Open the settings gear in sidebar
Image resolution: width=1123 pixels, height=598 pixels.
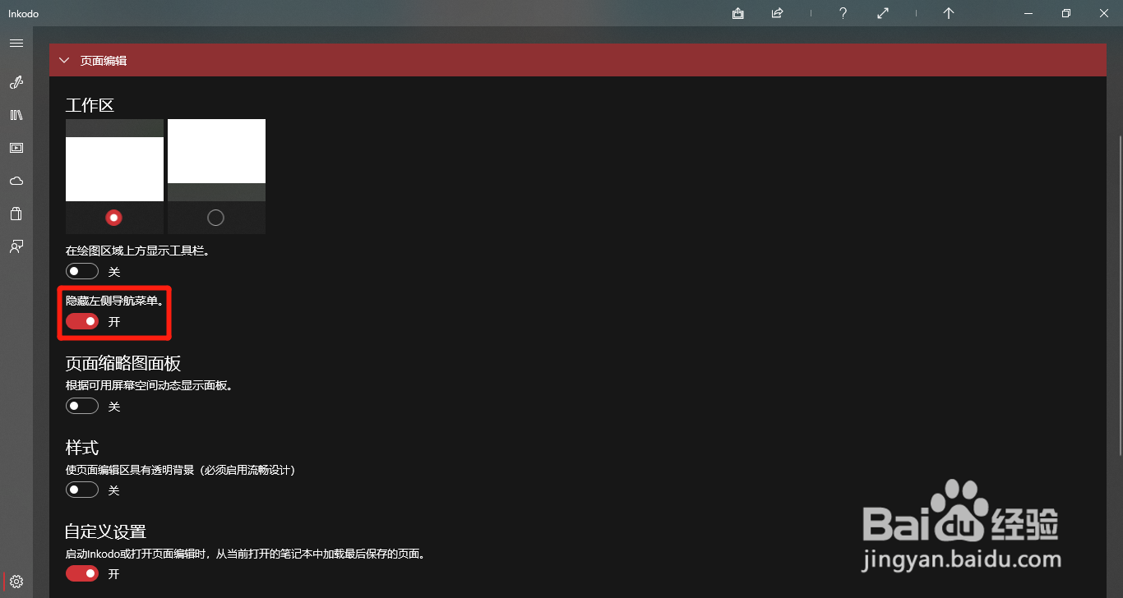(x=16, y=582)
